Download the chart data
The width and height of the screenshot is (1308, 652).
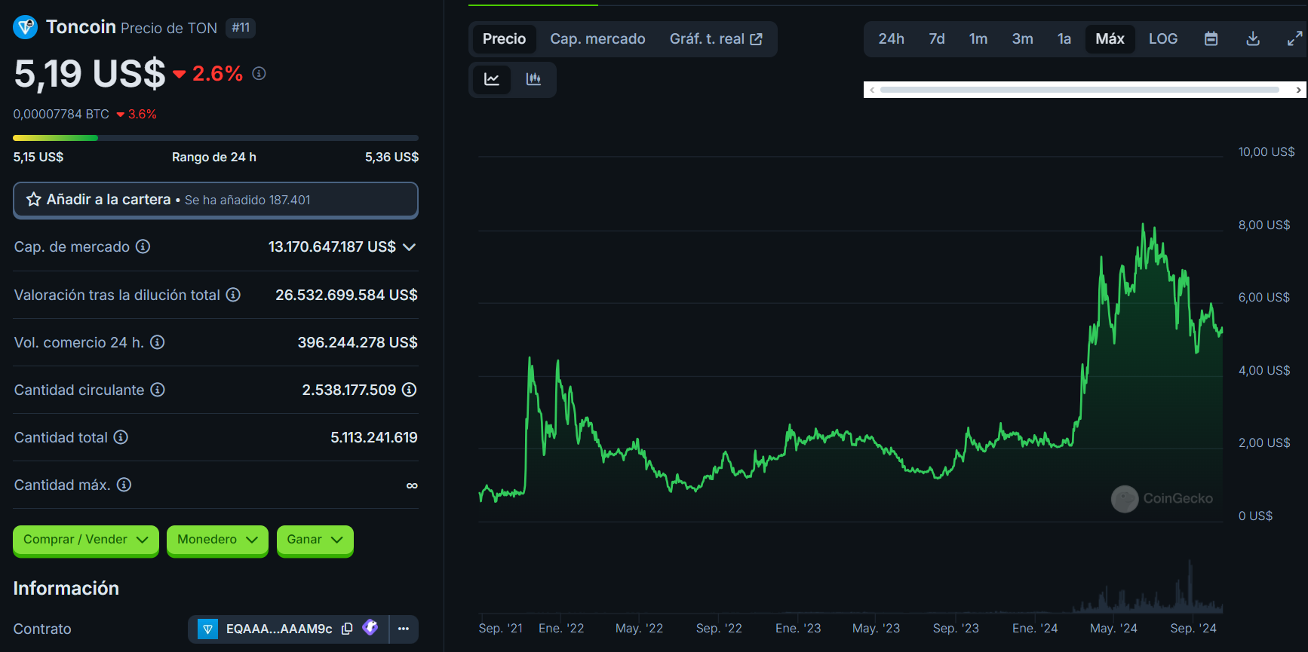tap(1253, 38)
